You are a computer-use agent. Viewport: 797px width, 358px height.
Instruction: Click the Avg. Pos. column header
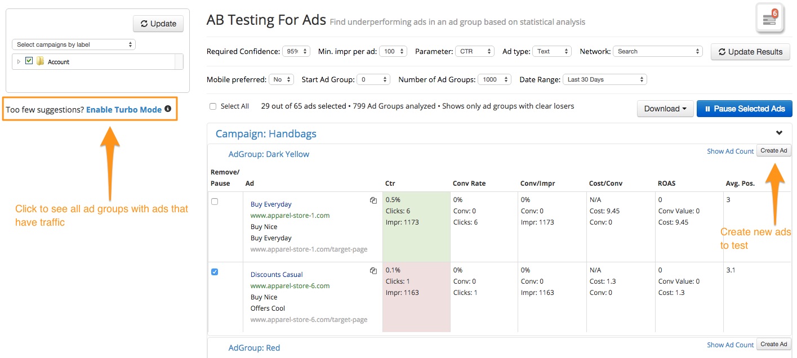click(x=741, y=183)
